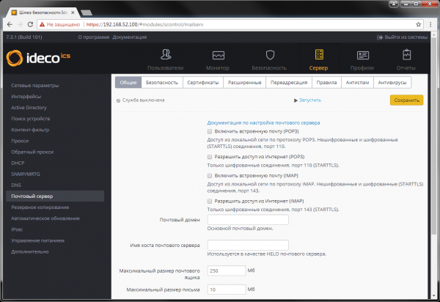Open the Пользователи section icon
440x302 pixels.
click(x=165, y=56)
